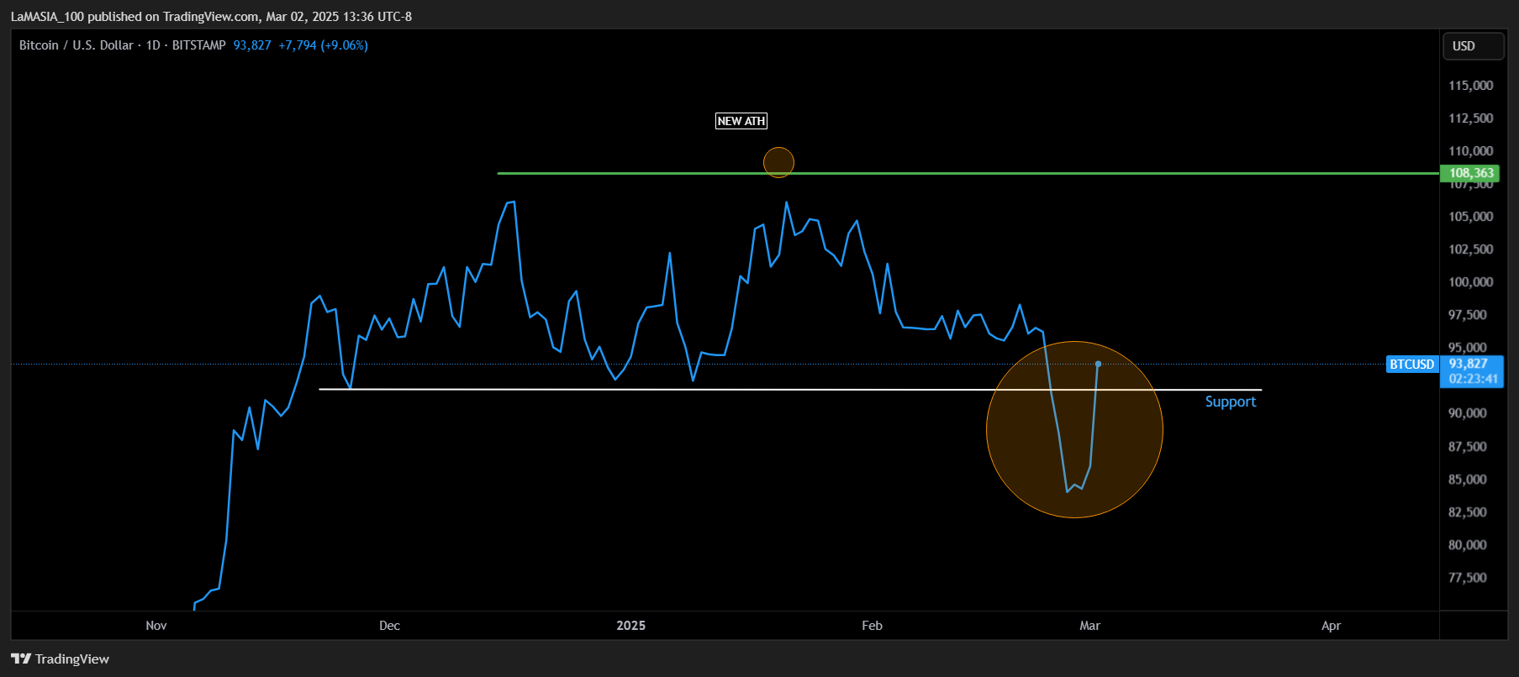Click the USD currency button
The width and height of the screenshot is (1519, 677).
click(x=1473, y=46)
